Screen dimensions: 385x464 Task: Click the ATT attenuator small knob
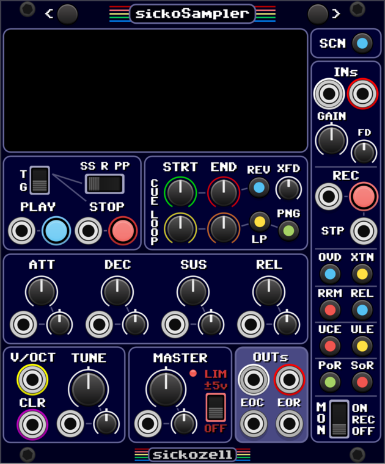click(59, 324)
